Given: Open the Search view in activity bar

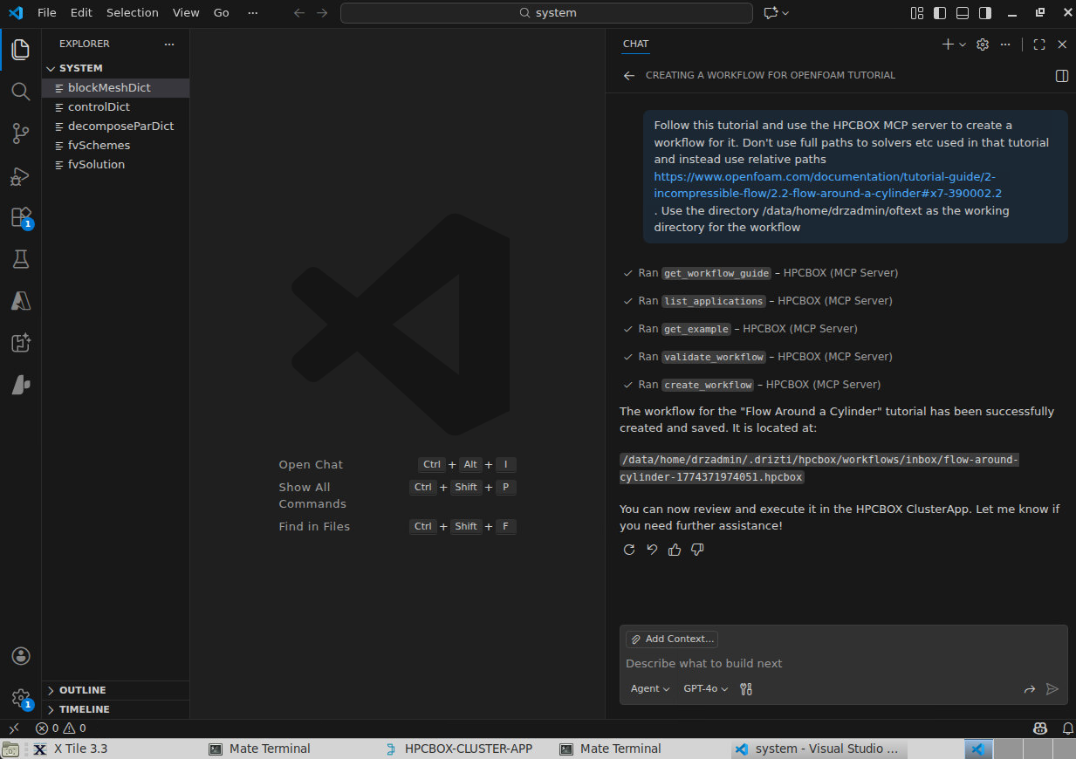Looking at the screenshot, I should click(20, 91).
